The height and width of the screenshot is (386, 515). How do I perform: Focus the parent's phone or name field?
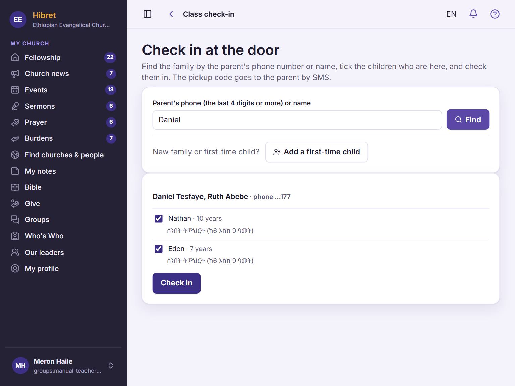pyautogui.click(x=297, y=120)
